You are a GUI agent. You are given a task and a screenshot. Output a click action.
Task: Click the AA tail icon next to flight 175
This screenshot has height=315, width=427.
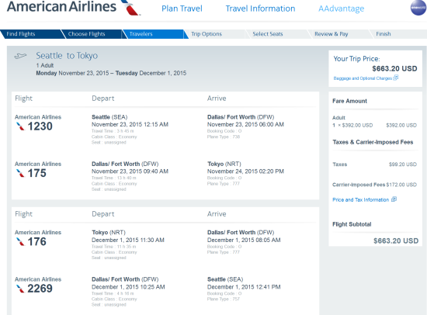[x=20, y=173]
